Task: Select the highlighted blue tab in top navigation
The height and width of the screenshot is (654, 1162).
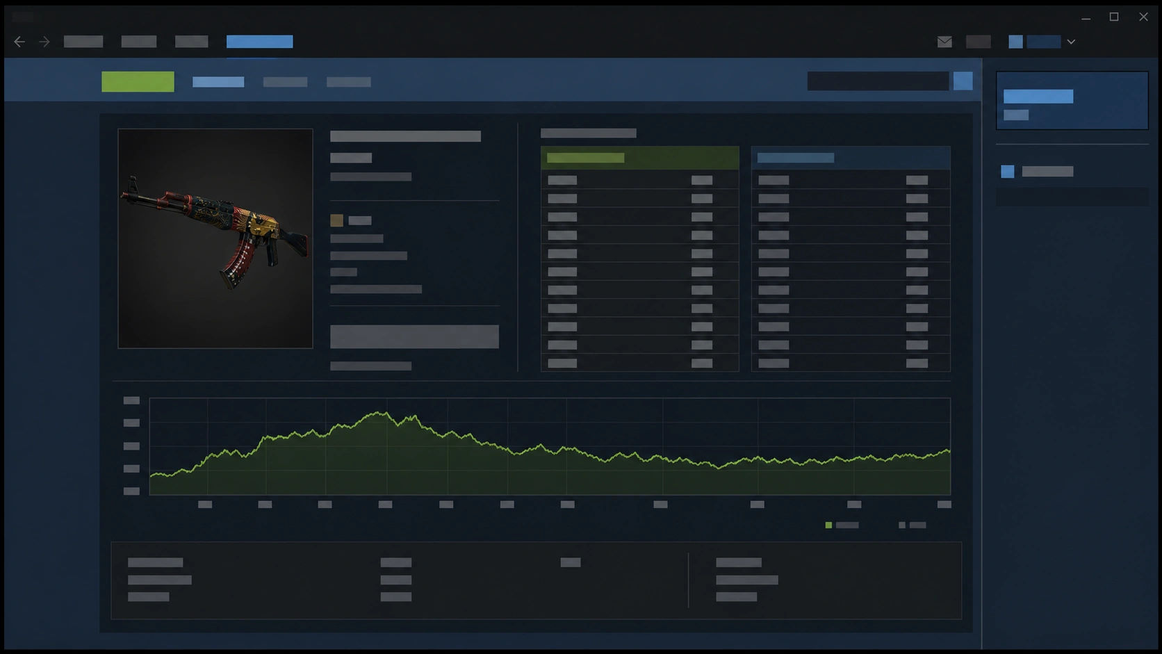Action: pyautogui.click(x=259, y=42)
